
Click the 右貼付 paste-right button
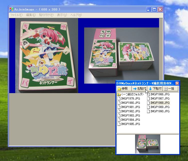click(x=140, y=89)
